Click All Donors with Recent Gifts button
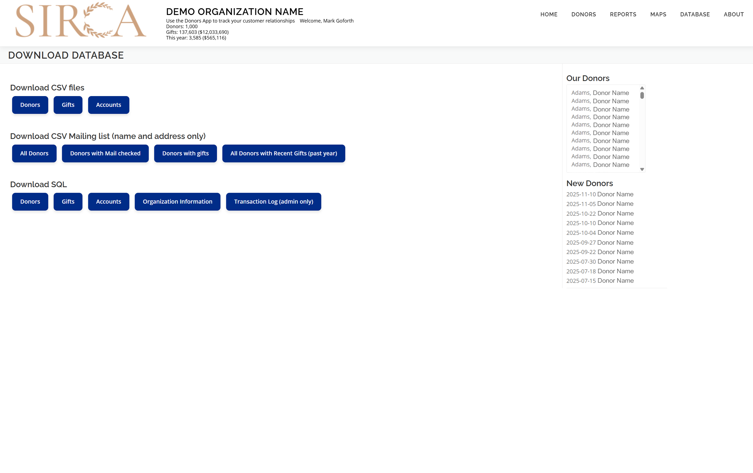This screenshot has width=753, height=473. point(283,153)
